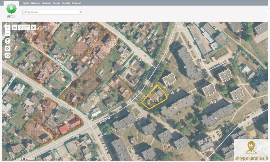Open the Pradžia menu item
The height and width of the screenshot is (162, 270).
tap(26, 3)
